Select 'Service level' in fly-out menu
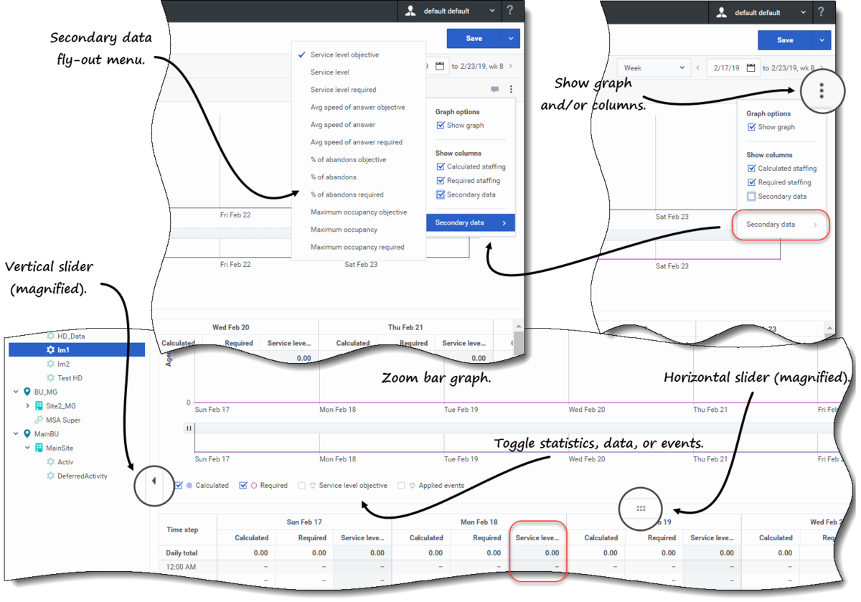 (330, 72)
